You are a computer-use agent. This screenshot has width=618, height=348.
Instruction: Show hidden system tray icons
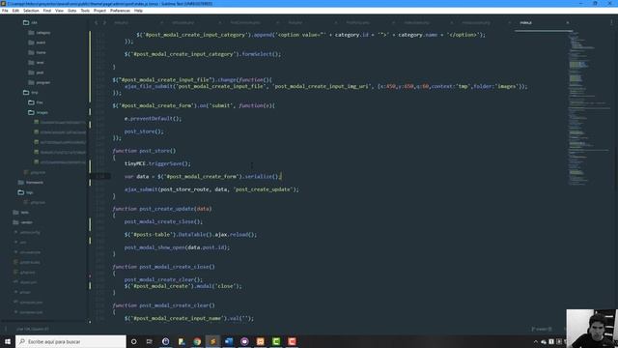(535, 341)
